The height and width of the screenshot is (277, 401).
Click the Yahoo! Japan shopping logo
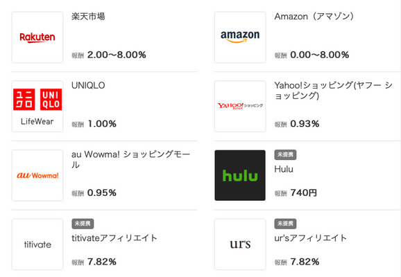point(240,106)
